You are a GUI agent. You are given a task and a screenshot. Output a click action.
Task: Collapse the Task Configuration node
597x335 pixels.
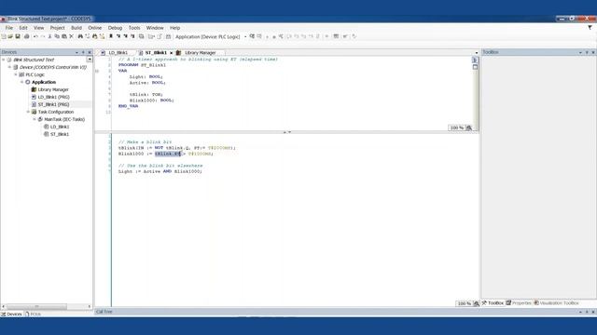pos(28,112)
